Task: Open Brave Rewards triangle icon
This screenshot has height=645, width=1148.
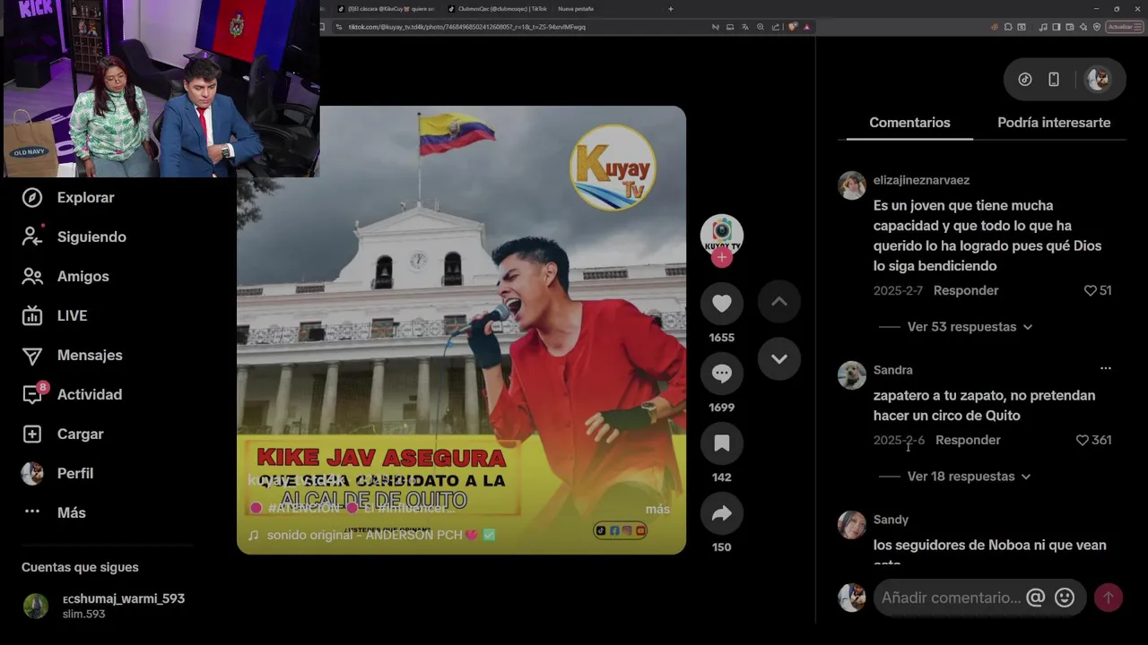Action: (806, 27)
